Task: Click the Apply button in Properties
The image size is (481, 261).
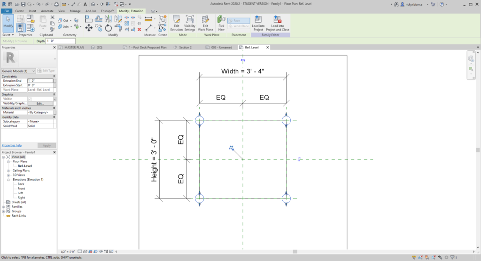Action: (x=47, y=145)
